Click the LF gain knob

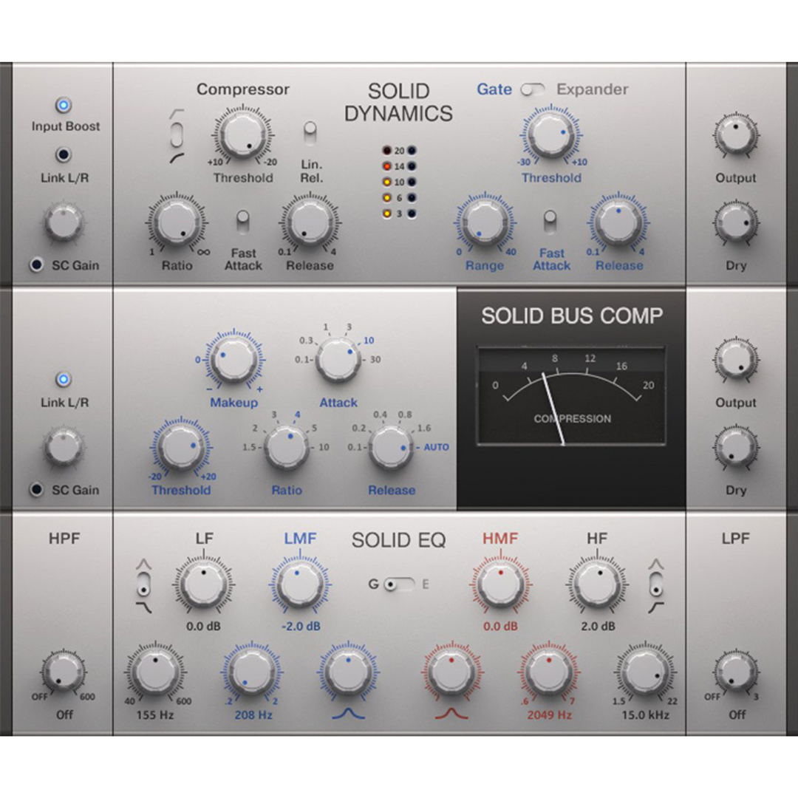(204, 584)
